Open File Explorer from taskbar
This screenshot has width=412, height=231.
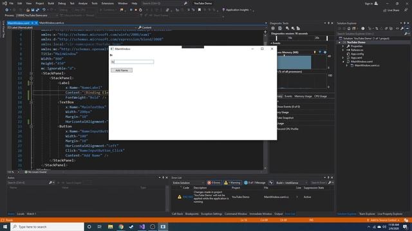(x=110, y=227)
